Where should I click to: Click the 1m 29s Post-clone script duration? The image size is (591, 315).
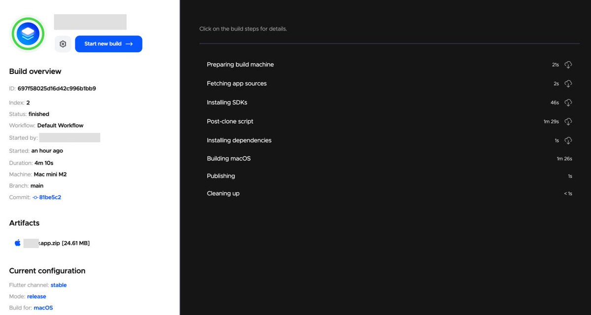point(551,122)
